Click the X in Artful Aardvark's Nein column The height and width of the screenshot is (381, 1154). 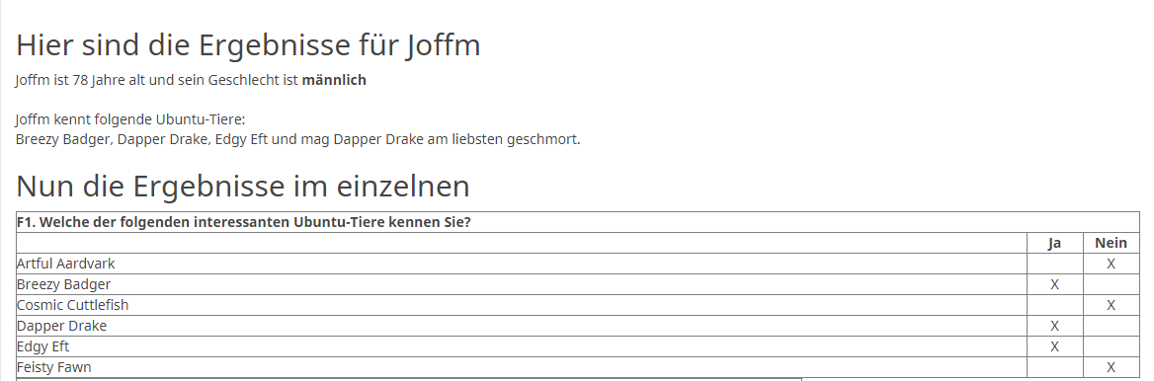pyautogui.click(x=1111, y=265)
